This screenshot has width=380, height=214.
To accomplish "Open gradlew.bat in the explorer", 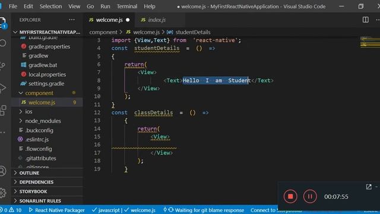I will (47, 65).
